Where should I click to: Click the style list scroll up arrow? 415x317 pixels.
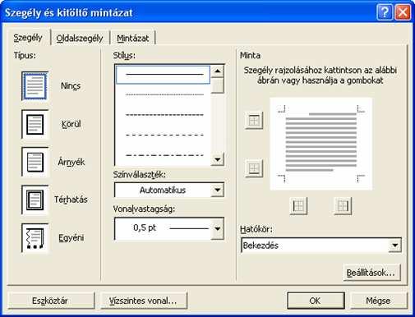(x=218, y=71)
